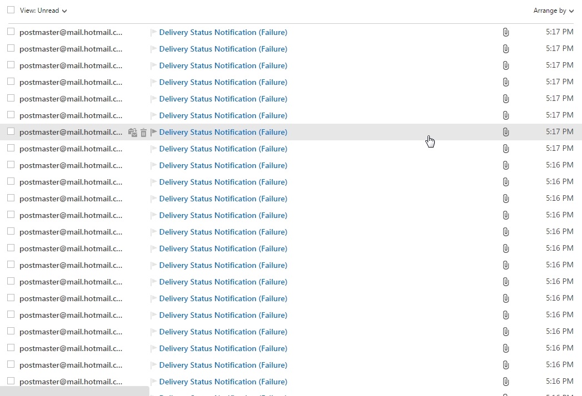Click the paperclip icon of the topmost email

coord(505,32)
